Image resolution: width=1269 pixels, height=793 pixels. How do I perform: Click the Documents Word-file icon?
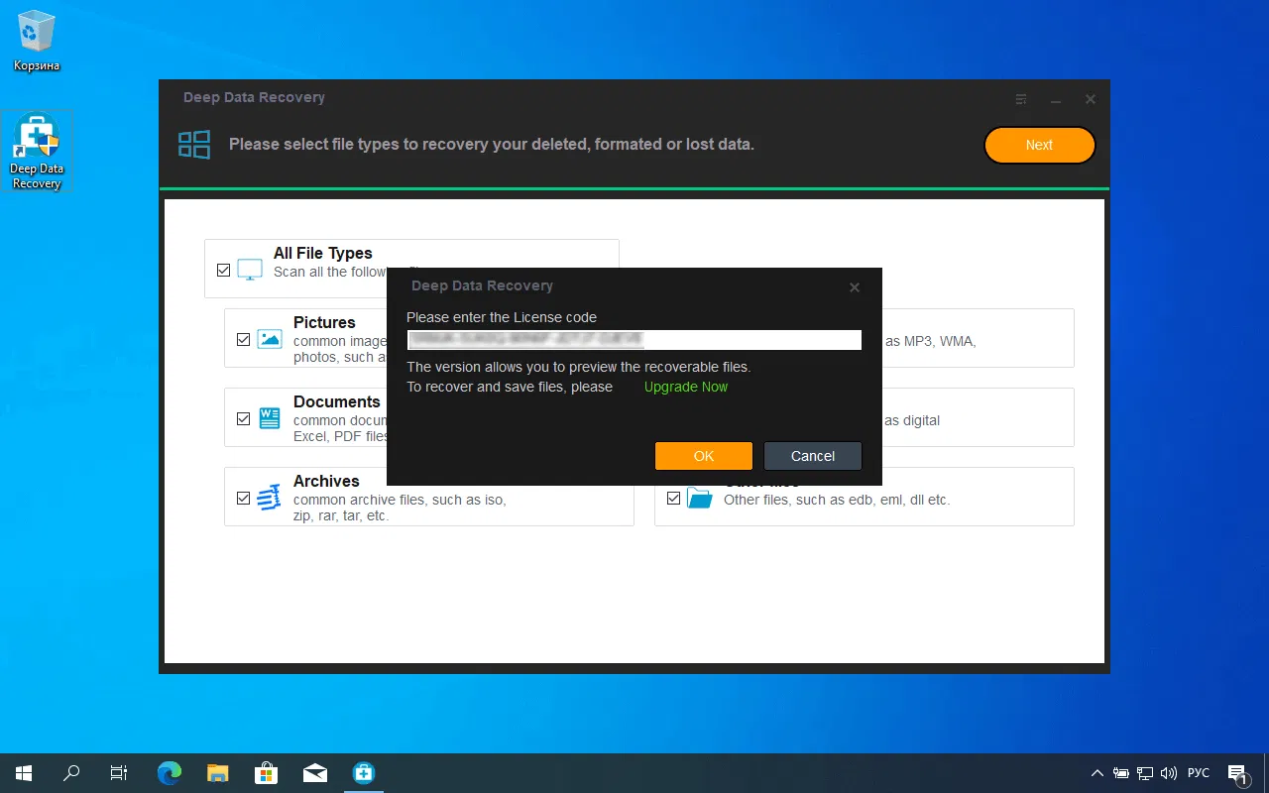point(270,418)
